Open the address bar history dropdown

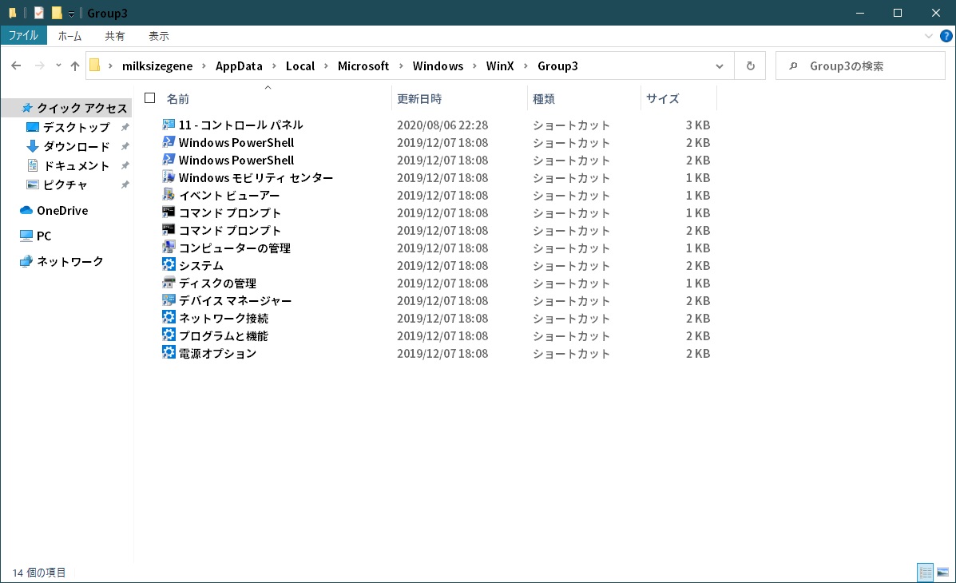(x=720, y=65)
